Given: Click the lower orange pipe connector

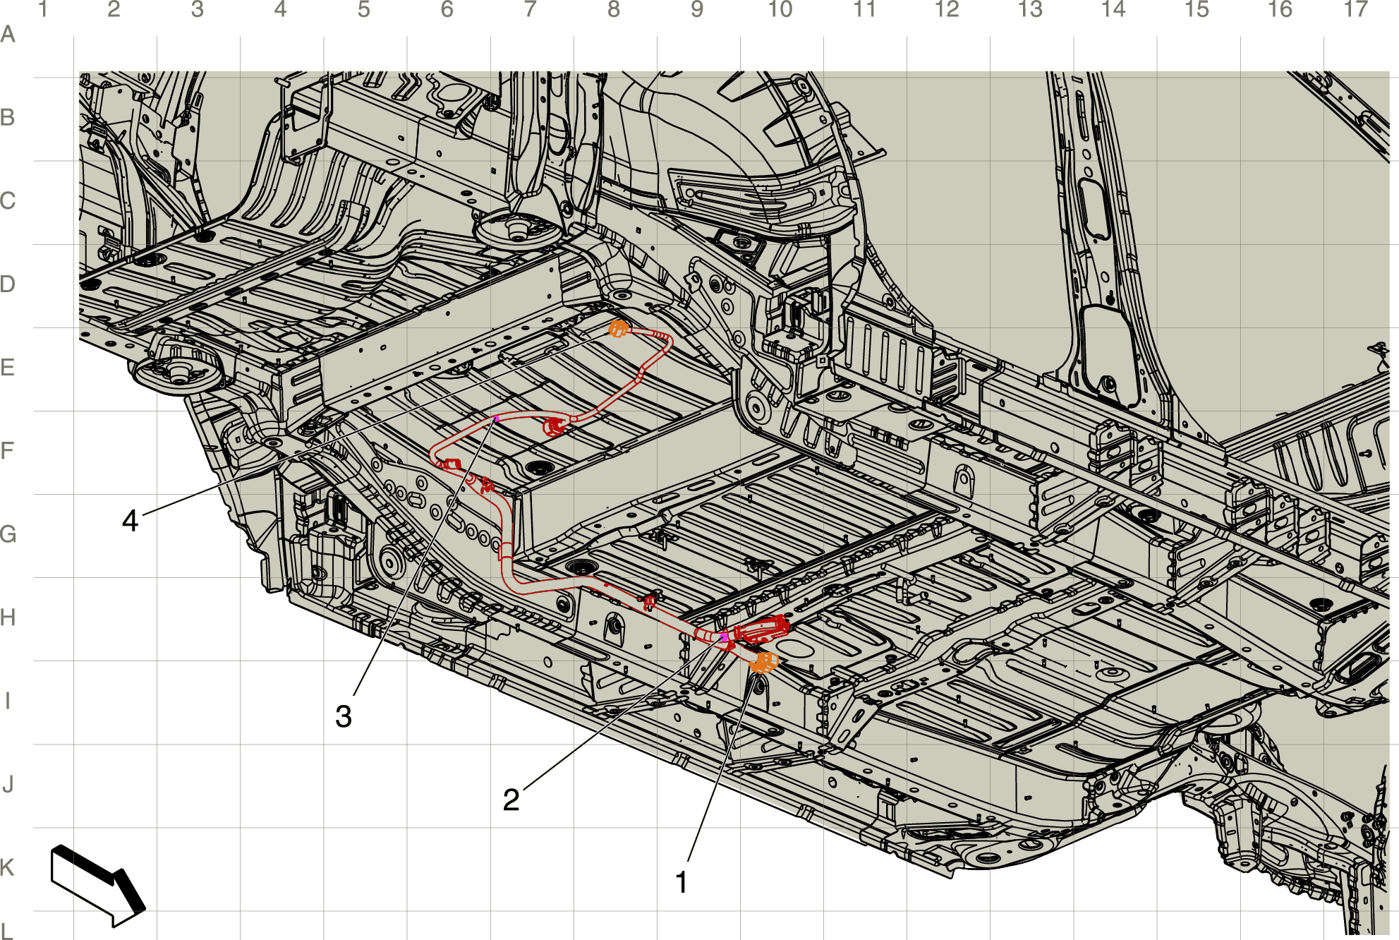Looking at the screenshot, I should tap(763, 662).
